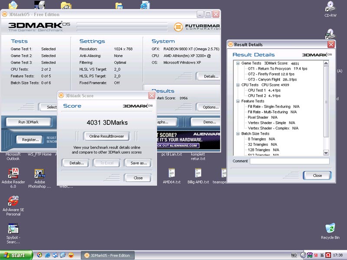The width and height of the screenshot is (347, 260).
Task: Collapse the Batch Size Tests tree node
Action: tap(238, 134)
